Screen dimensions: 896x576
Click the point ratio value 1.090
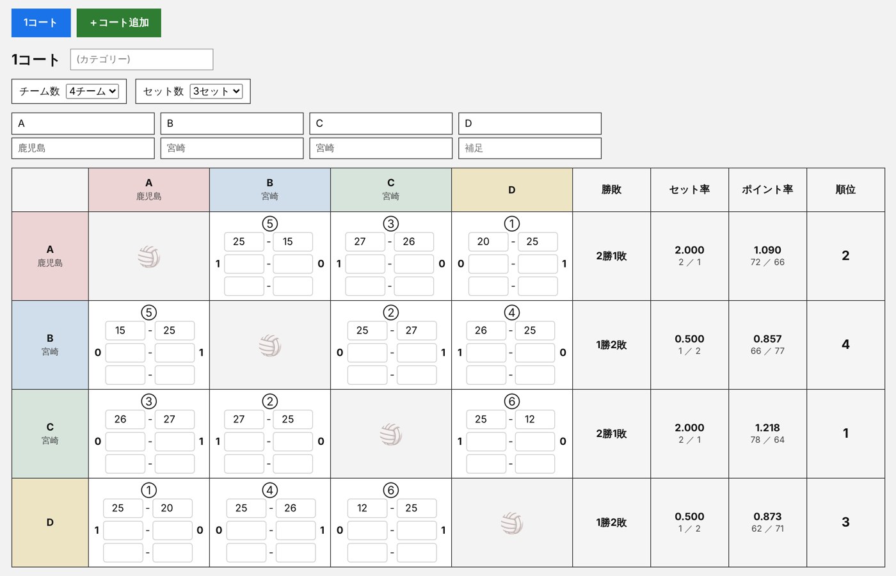coord(767,250)
